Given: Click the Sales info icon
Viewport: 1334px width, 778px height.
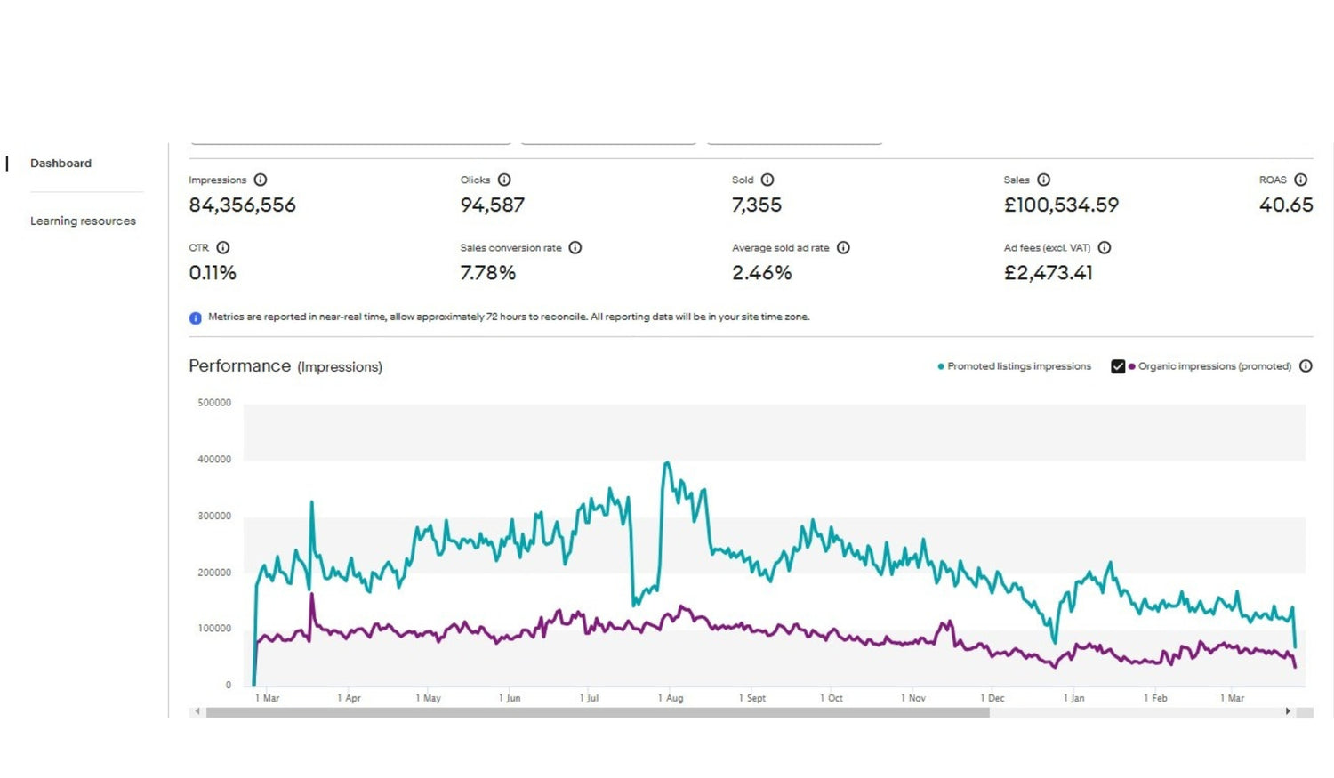Looking at the screenshot, I should coord(1044,180).
